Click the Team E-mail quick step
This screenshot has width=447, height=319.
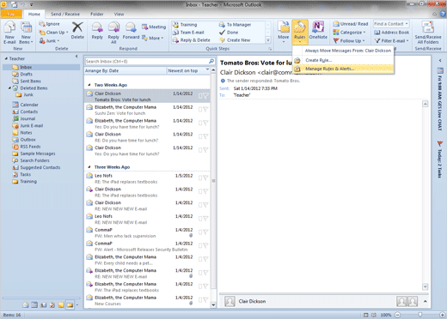click(x=188, y=33)
